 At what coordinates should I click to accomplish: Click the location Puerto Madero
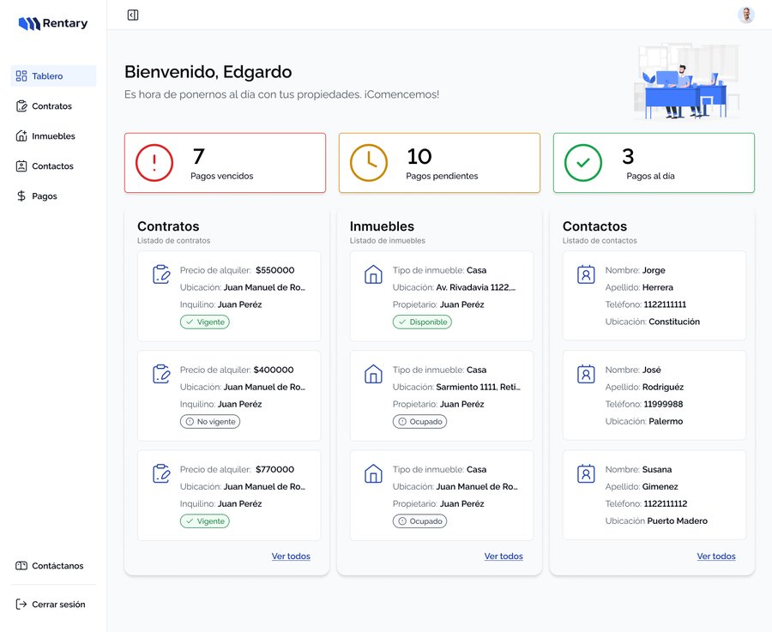pyautogui.click(x=678, y=521)
